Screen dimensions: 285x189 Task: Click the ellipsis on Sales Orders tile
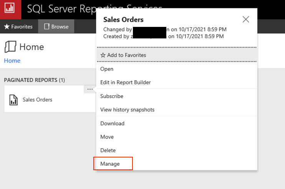[x=90, y=89]
